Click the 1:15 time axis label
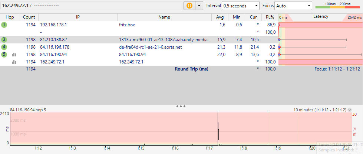363x154 pixels. point(141,148)
